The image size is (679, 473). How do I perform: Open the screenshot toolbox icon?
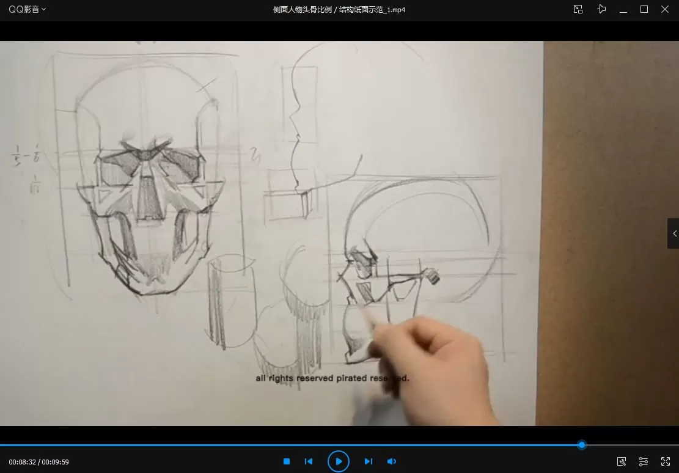[622, 461]
